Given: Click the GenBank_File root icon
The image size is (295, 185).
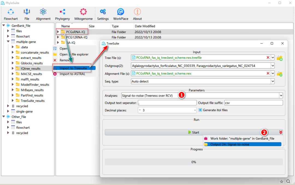Looking at the screenshot, I should pos(8,25).
